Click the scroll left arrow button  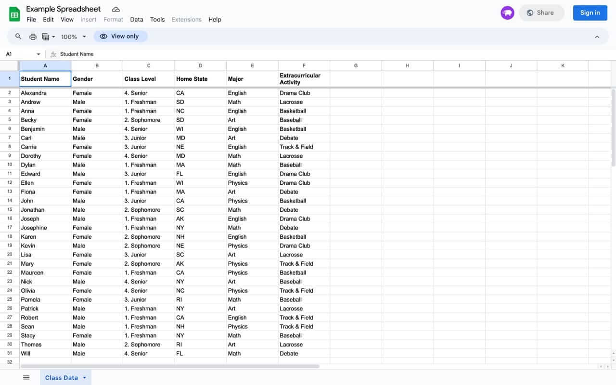[x=601, y=366]
